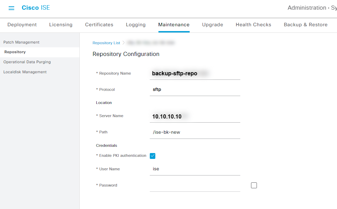Switch to the Deployment tab
The width and height of the screenshot is (337, 209).
(x=22, y=25)
